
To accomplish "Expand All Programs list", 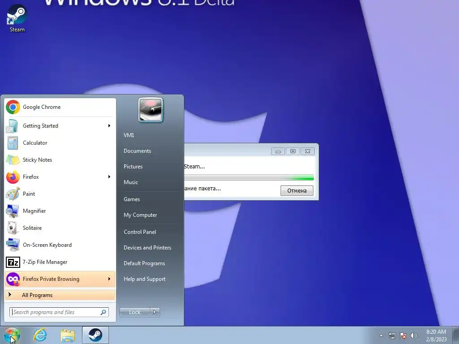I will click(x=60, y=295).
